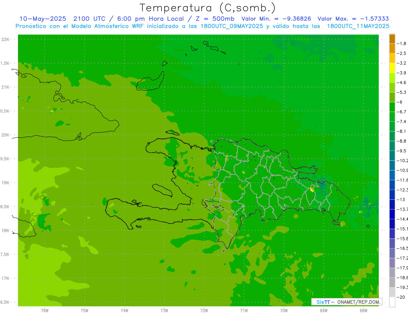408x315 pixels.
Task: Click the orange swatch between -1.8 and -2.5
Action: click(392, 48)
